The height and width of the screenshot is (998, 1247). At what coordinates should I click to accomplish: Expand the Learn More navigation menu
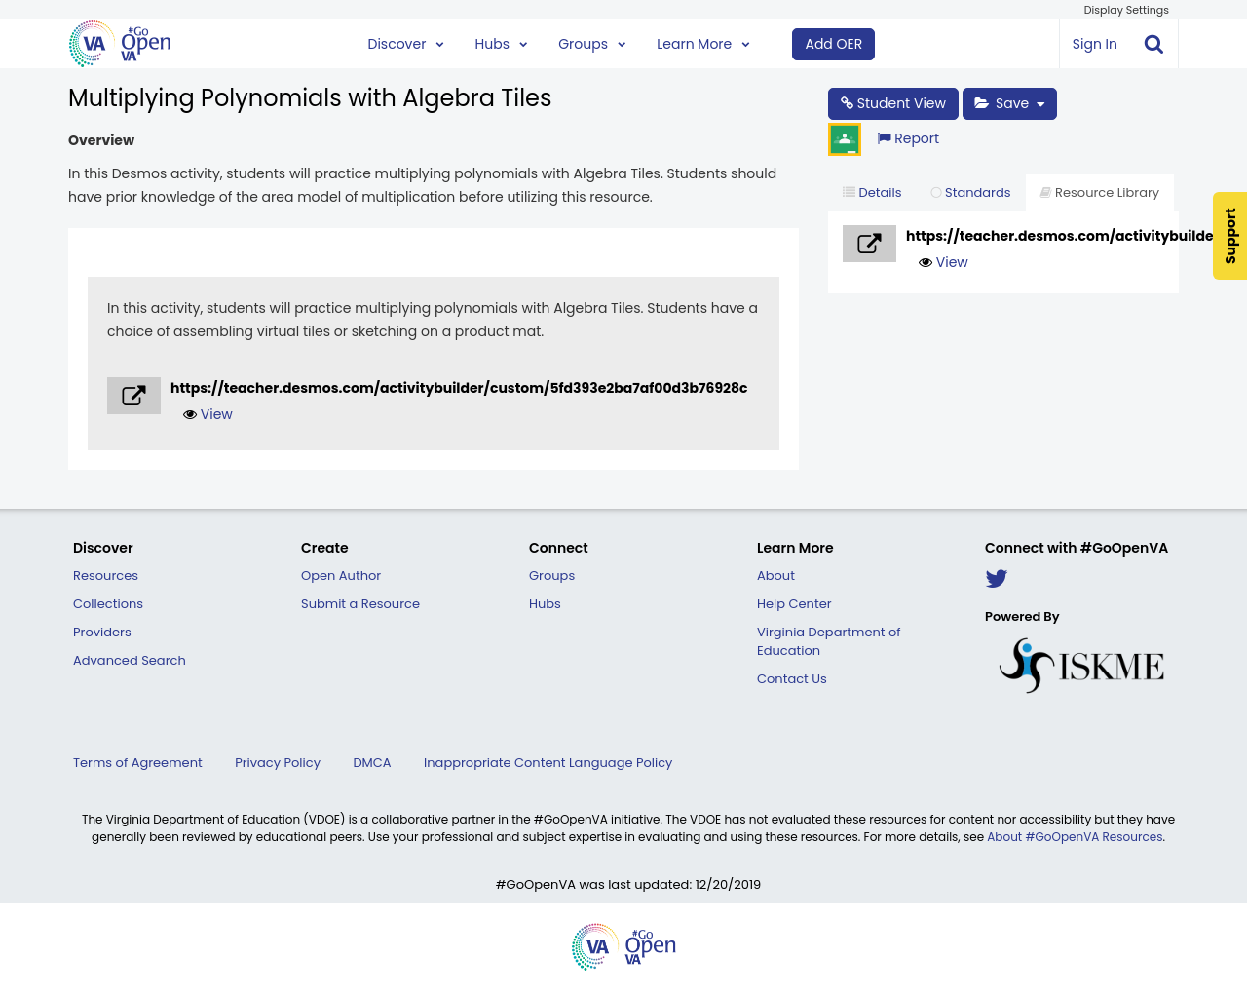pos(702,44)
